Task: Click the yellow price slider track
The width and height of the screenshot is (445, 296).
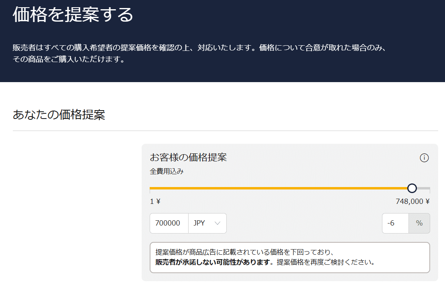Action: tap(281, 187)
